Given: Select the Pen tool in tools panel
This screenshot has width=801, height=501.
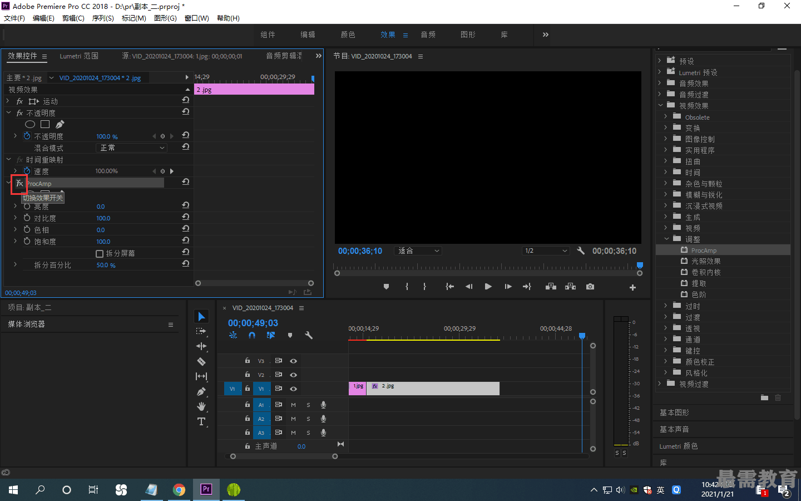Looking at the screenshot, I should (x=201, y=391).
